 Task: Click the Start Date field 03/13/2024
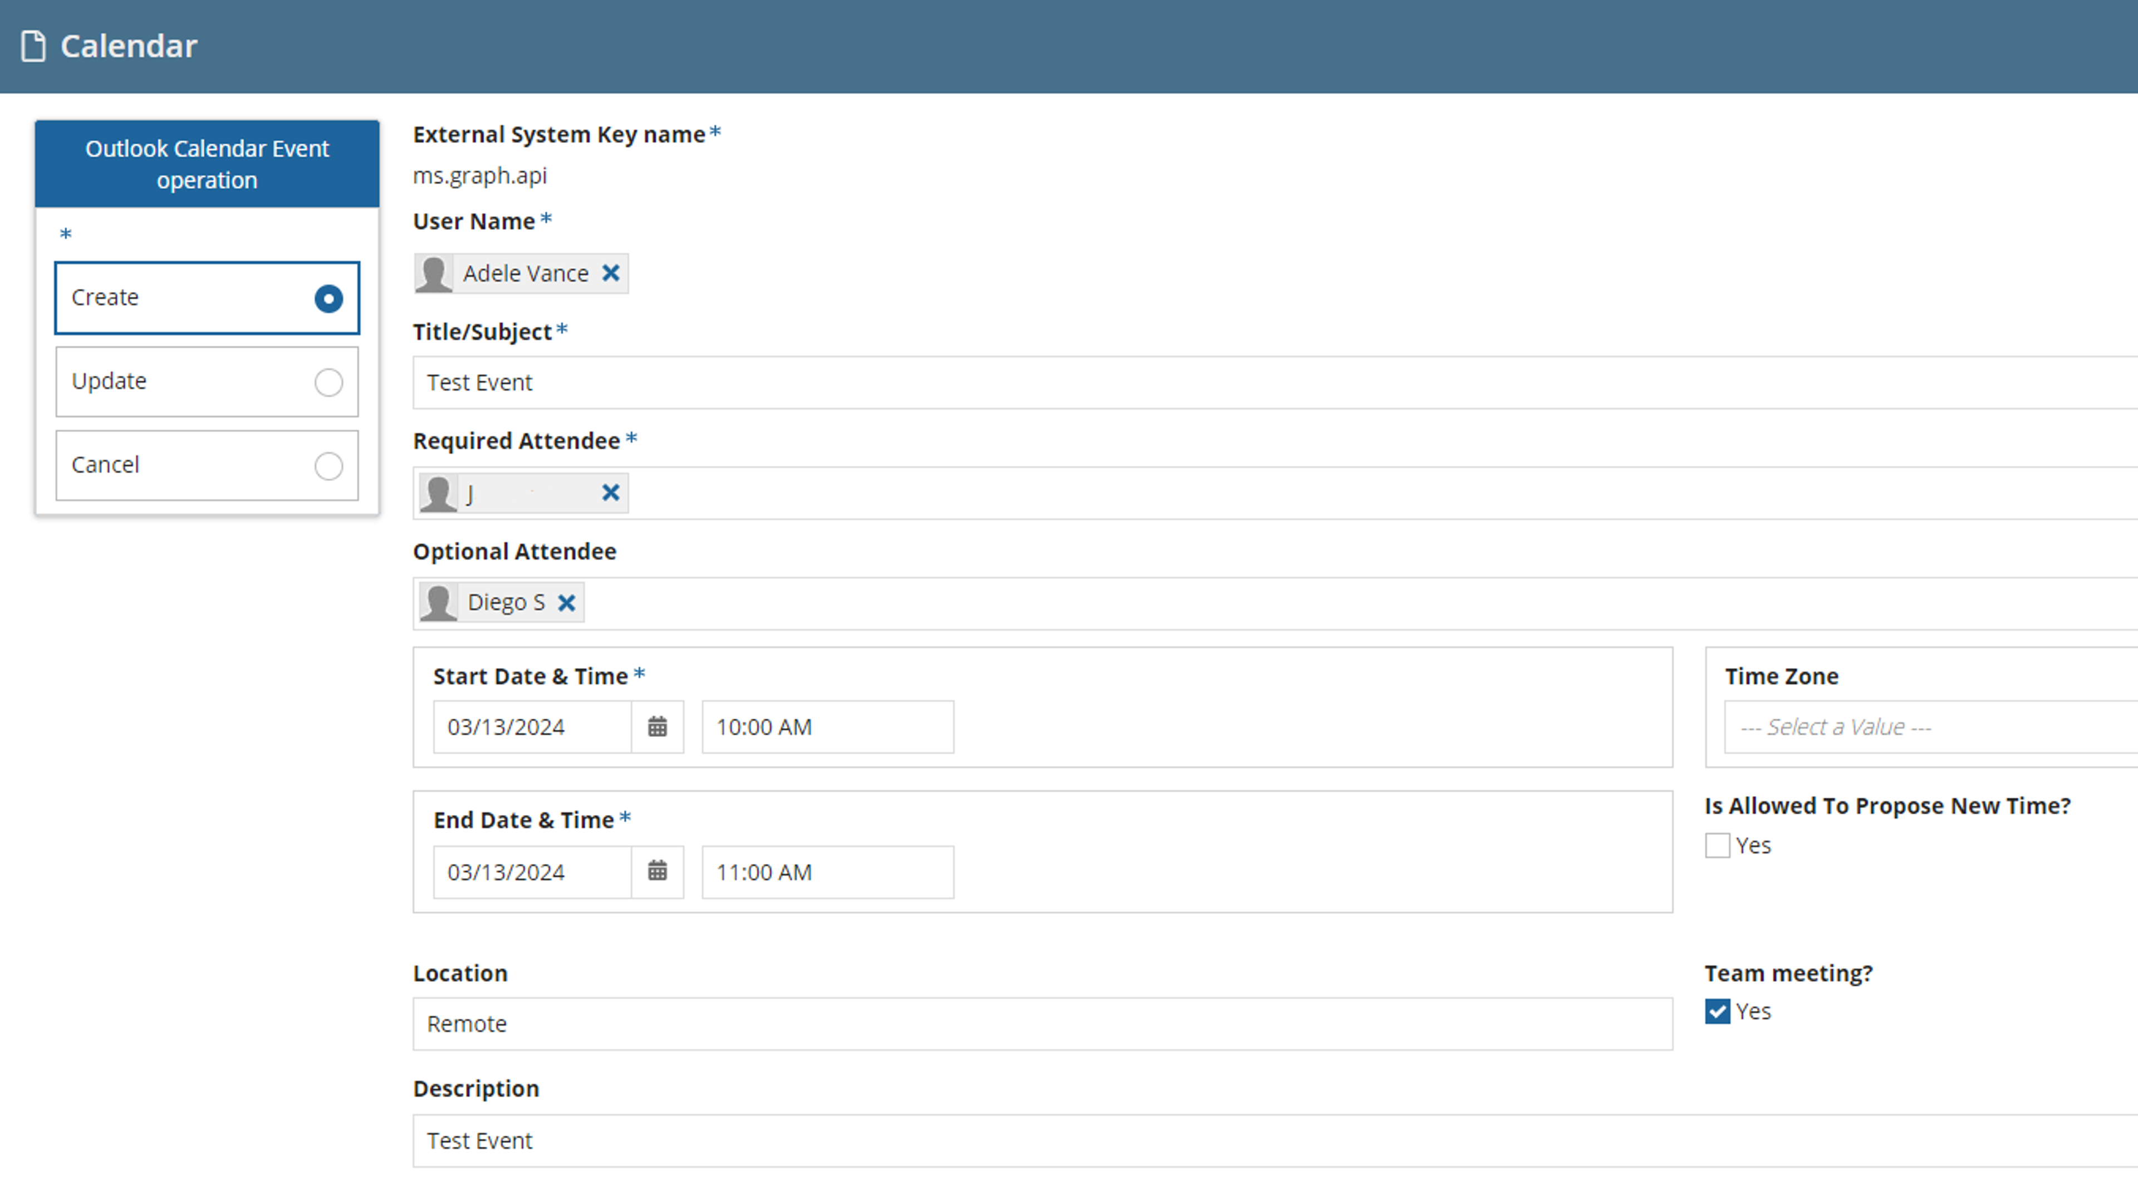(532, 727)
